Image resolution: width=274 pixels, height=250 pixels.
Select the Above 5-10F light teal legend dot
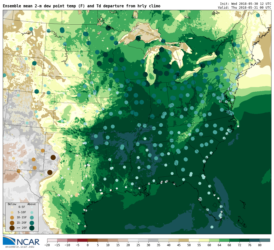click(x=32, y=212)
